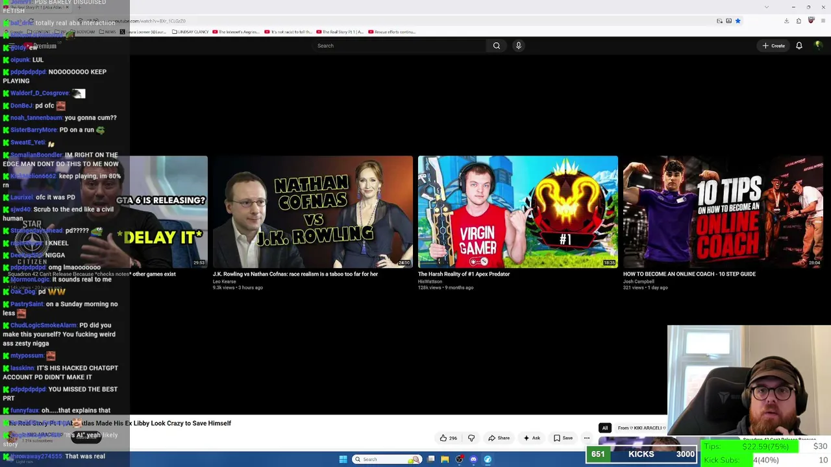Click chat username "funnyfaux"
Image resolution: width=831 pixels, height=467 pixels.
tap(25, 410)
